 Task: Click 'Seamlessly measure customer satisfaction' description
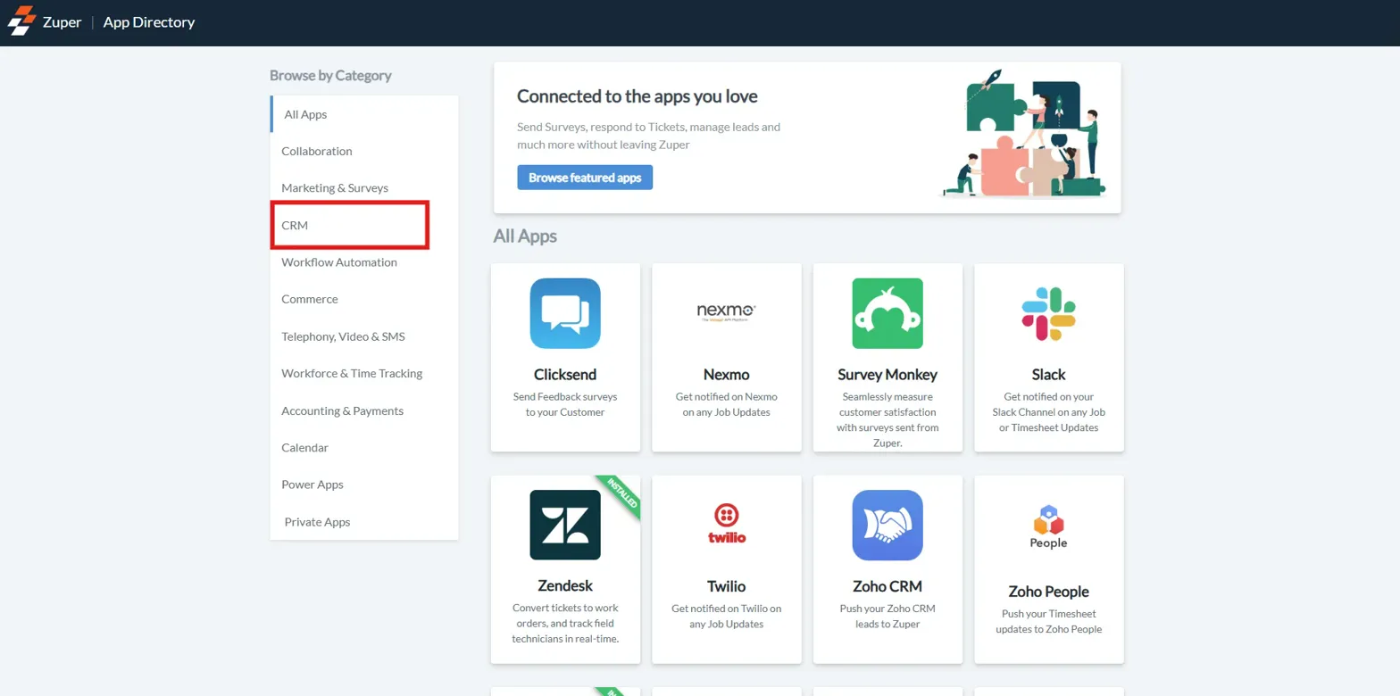click(x=887, y=419)
